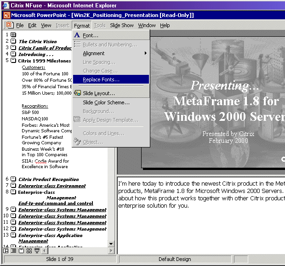Click slide 4 icon Introducing
The image size is (285, 266).
point(13,54)
